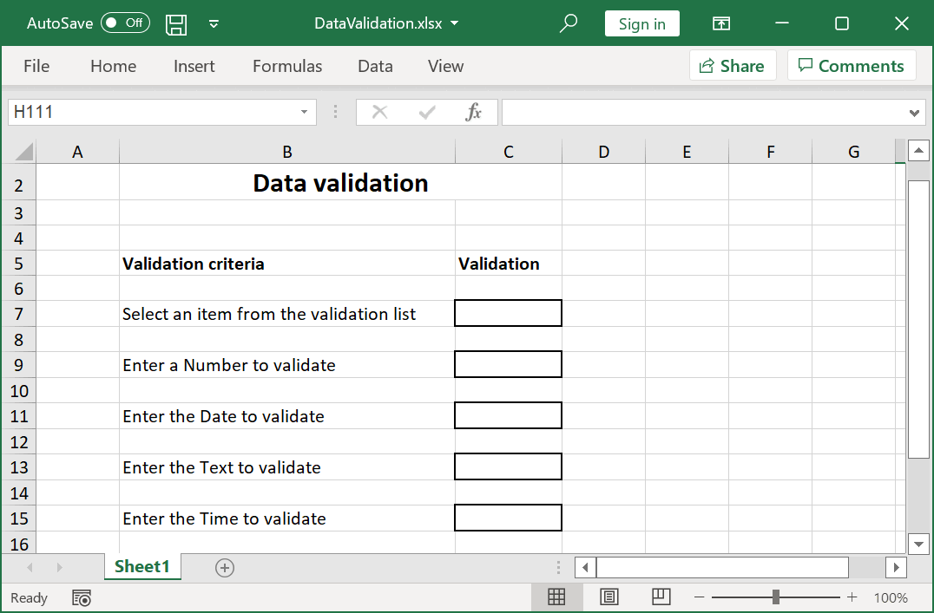Screen dimensions: 934x613
Task: Expand the Name Box dropdown
Action: (304, 112)
